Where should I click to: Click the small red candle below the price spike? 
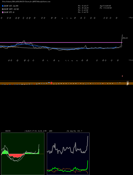pos(122,76)
